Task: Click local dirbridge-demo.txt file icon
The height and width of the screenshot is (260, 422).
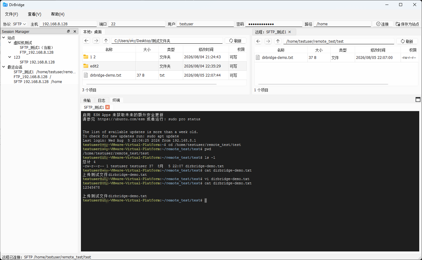Action: click(x=86, y=75)
